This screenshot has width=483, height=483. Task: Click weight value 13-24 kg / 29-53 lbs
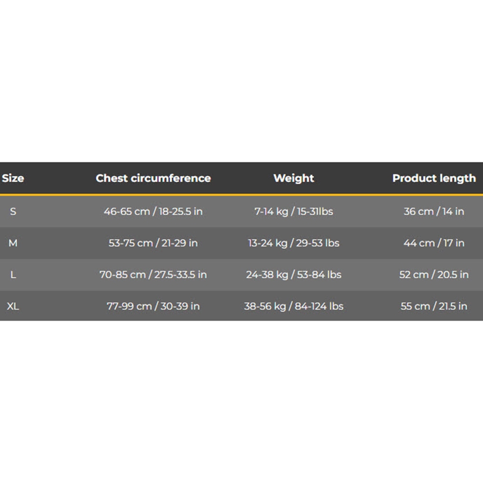click(294, 243)
